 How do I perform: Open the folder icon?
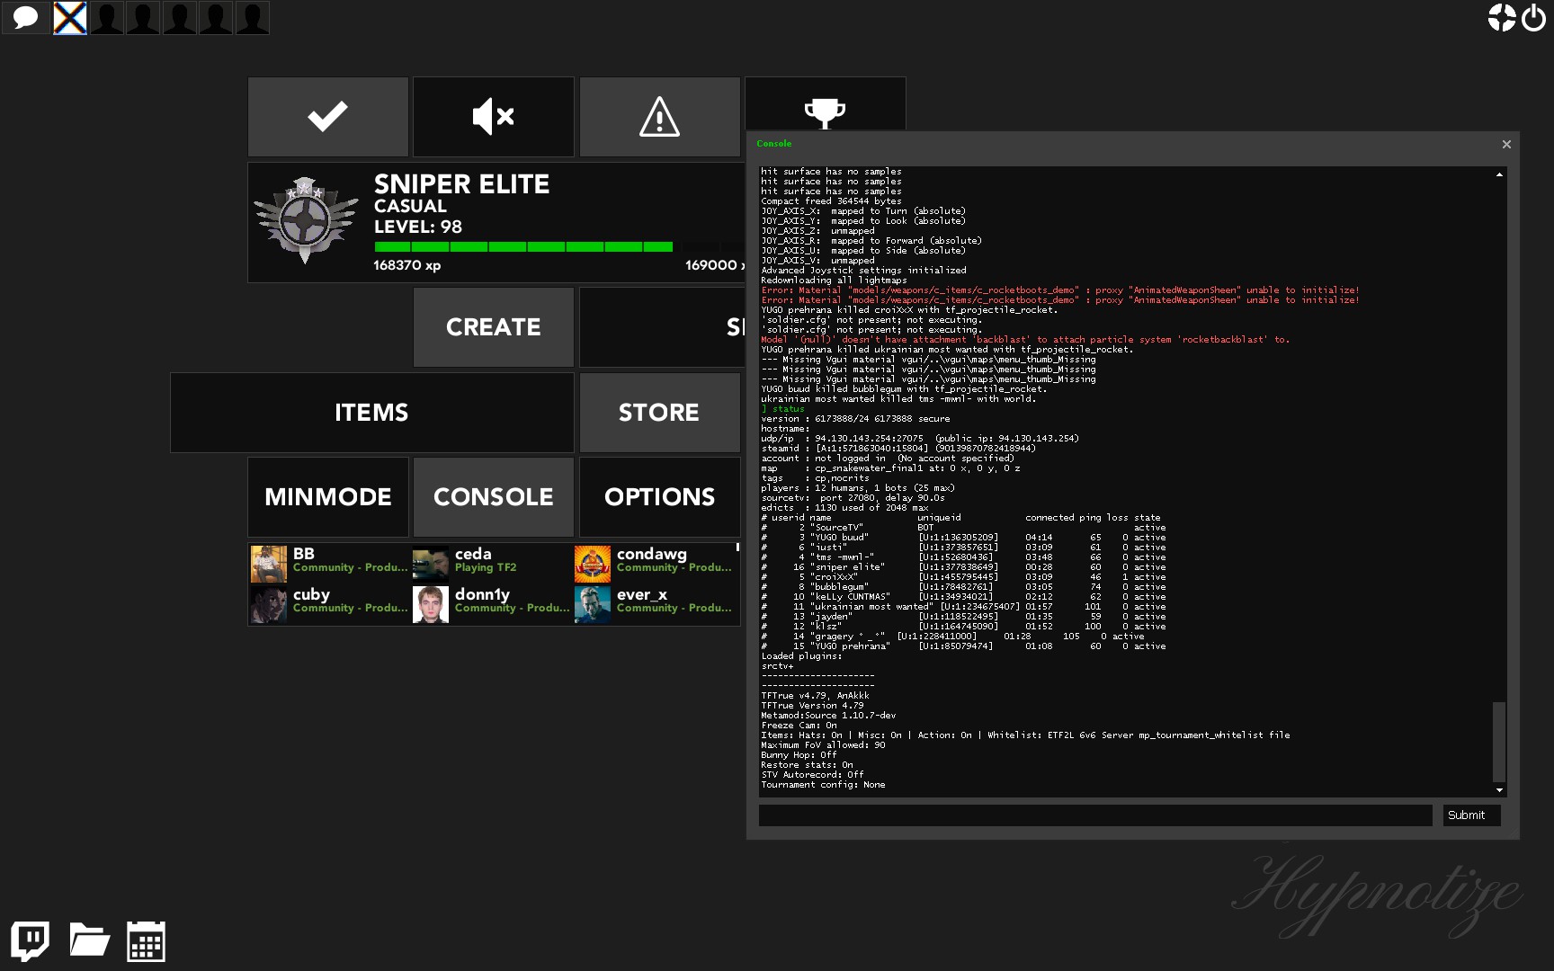[89, 940]
